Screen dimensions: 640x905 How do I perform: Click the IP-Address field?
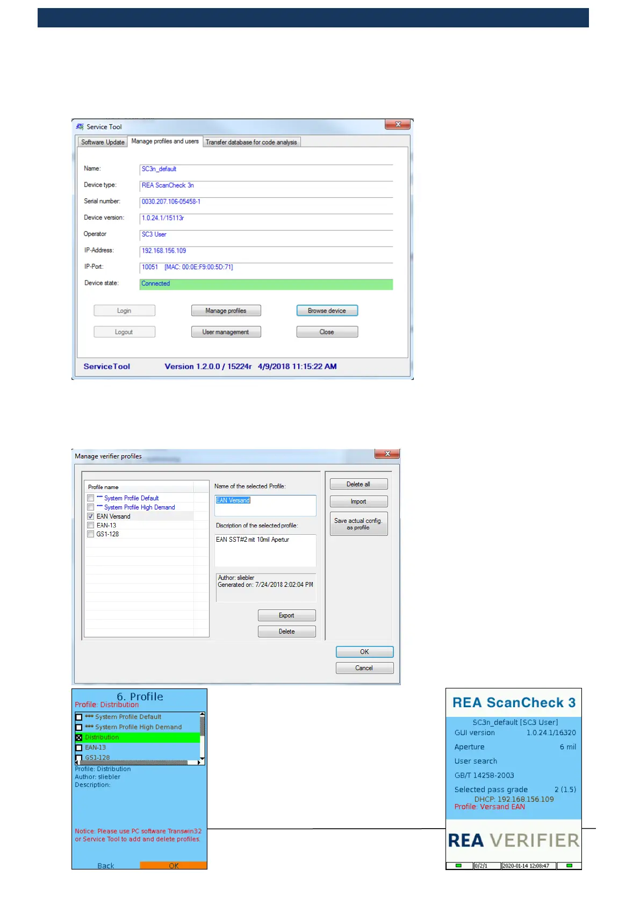pyautogui.click(x=266, y=251)
